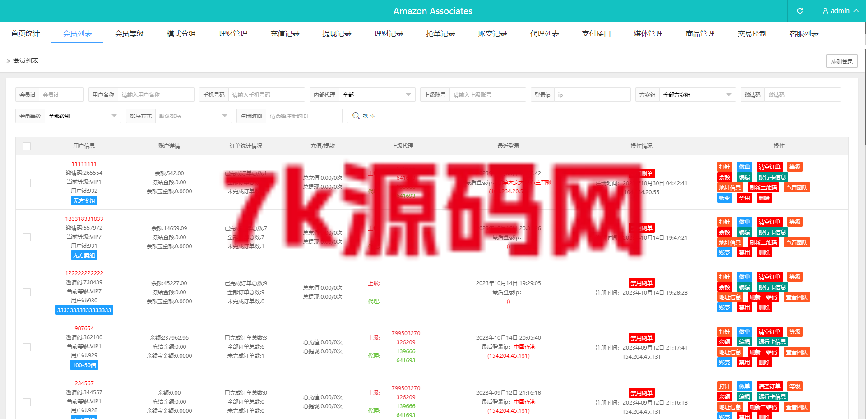Click 删除 for user 11111111

click(x=764, y=198)
